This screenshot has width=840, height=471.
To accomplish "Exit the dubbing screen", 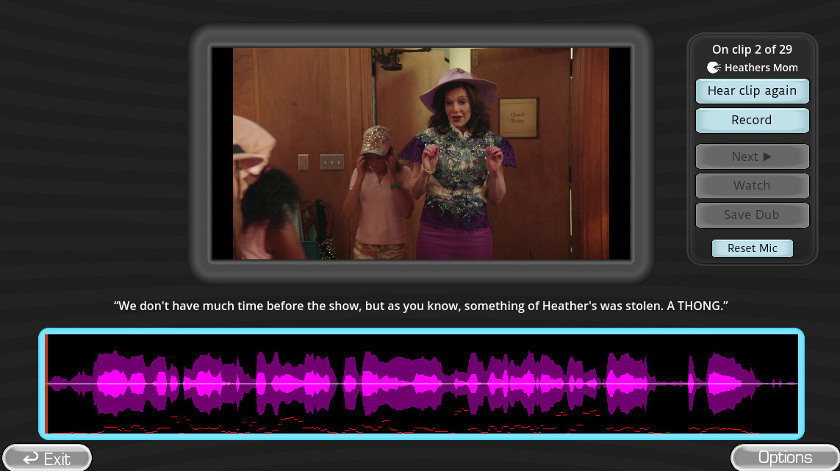I will (47, 458).
